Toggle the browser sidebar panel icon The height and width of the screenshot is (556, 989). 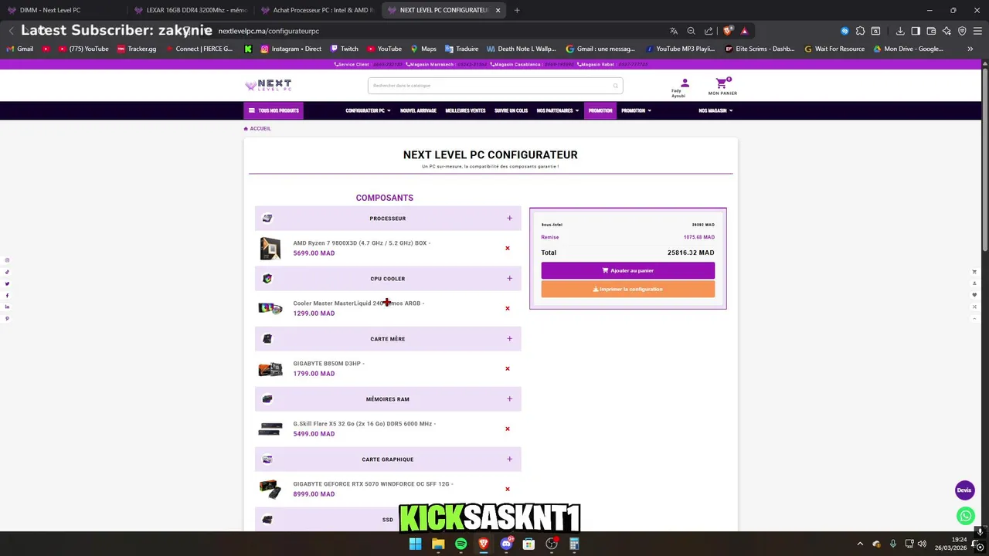point(916,31)
